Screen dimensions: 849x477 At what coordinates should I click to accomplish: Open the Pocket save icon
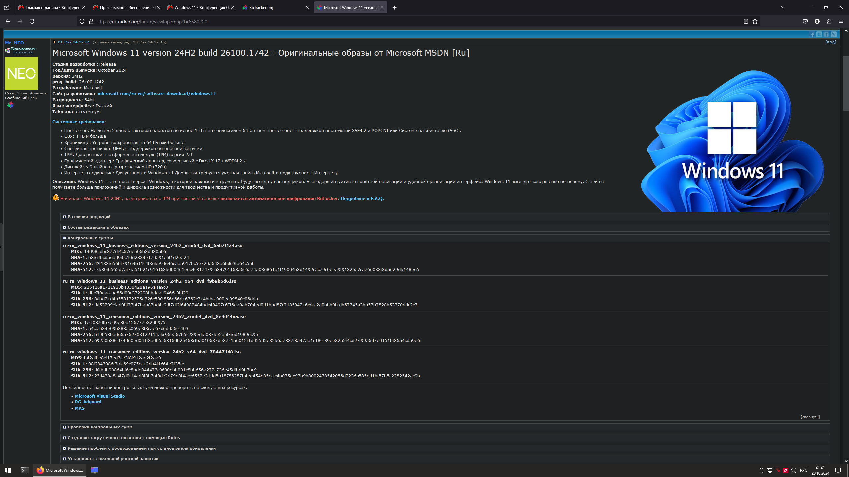tap(805, 21)
